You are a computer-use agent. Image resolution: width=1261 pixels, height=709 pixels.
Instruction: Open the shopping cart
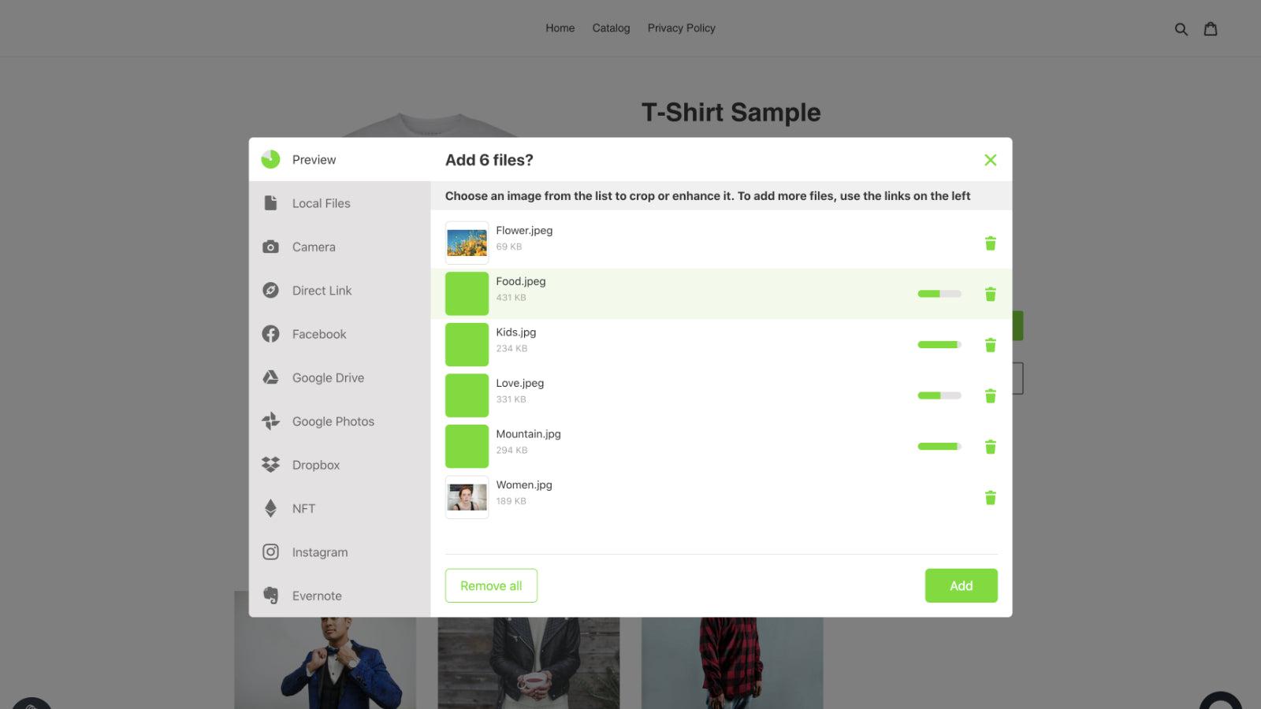pos(1211,28)
